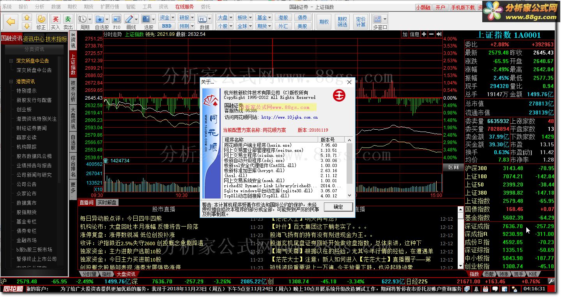Viewport: 561px width, 297px height.
Task: Select 特别提示 in left news tree
Action: point(27,91)
